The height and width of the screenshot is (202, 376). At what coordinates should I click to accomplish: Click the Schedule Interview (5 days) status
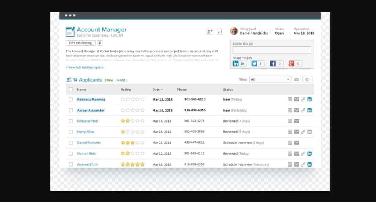pos(243,143)
